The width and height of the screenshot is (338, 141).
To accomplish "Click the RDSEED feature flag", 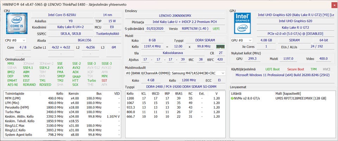I will [x=45, y=85].
